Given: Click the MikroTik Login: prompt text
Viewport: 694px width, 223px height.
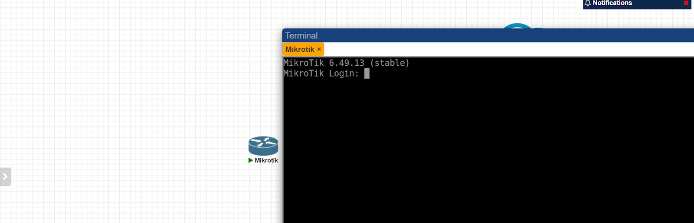Looking at the screenshot, I should click(x=321, y=73).
